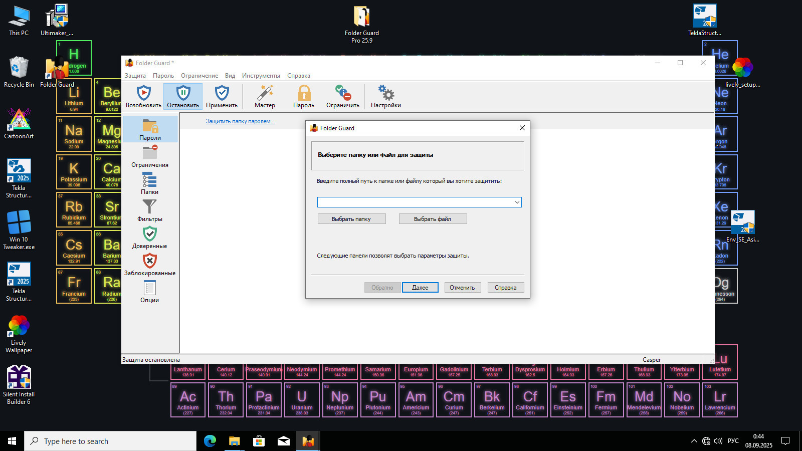Open the Инструменты menu
This screenshot has height=451, width=802.
261,76
